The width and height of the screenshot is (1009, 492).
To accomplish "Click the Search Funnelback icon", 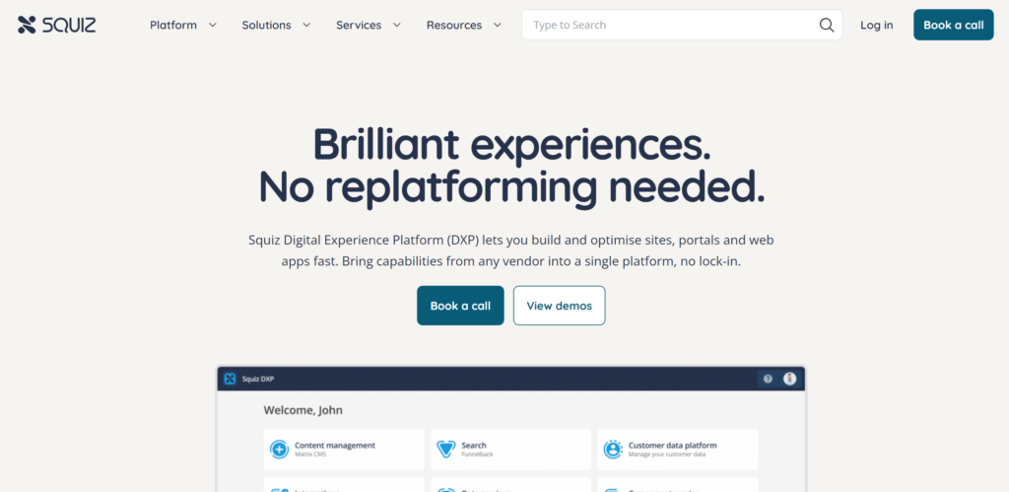I will (446, 449).
